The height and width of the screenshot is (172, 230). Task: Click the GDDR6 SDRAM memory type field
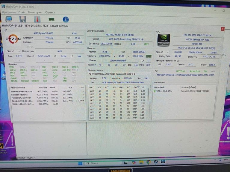(x=195, y=52)
